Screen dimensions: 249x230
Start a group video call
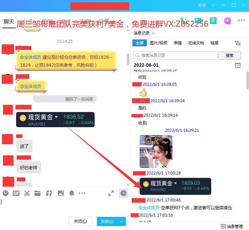tap(199, 21)
